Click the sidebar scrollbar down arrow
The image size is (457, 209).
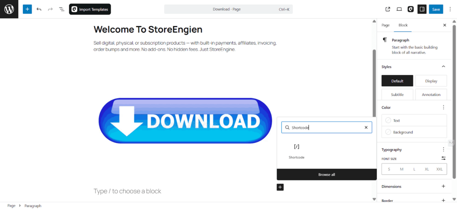[454, 199]
